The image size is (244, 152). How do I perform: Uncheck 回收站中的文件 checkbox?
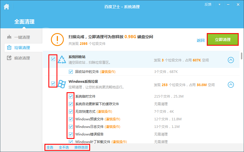point(71,72)
